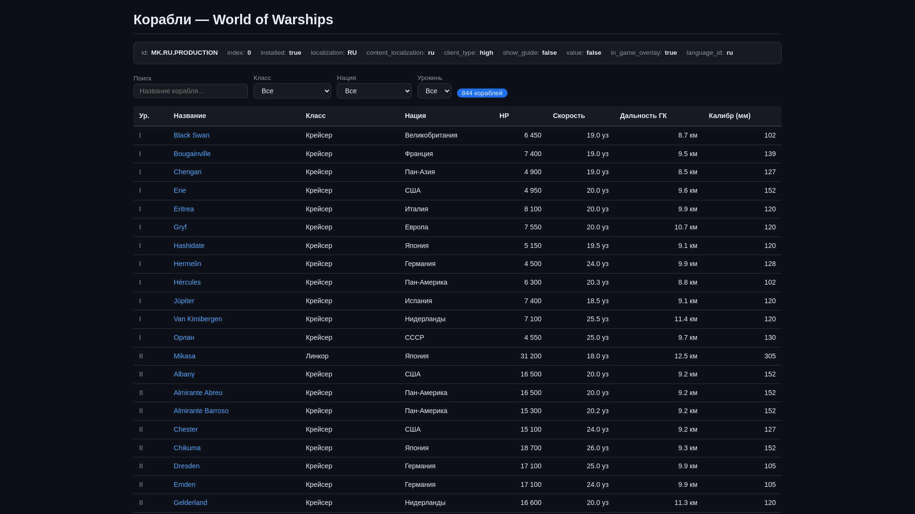Open the Уровень level dropdown
The width and height of the screenshot is (915, 514).
point(434,91)
